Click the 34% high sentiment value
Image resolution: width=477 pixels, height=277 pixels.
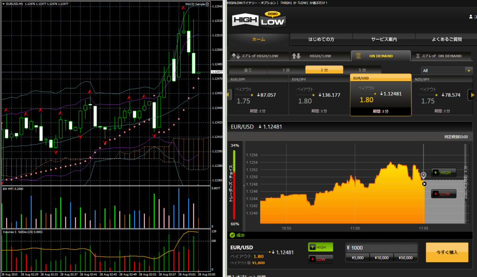235,145
